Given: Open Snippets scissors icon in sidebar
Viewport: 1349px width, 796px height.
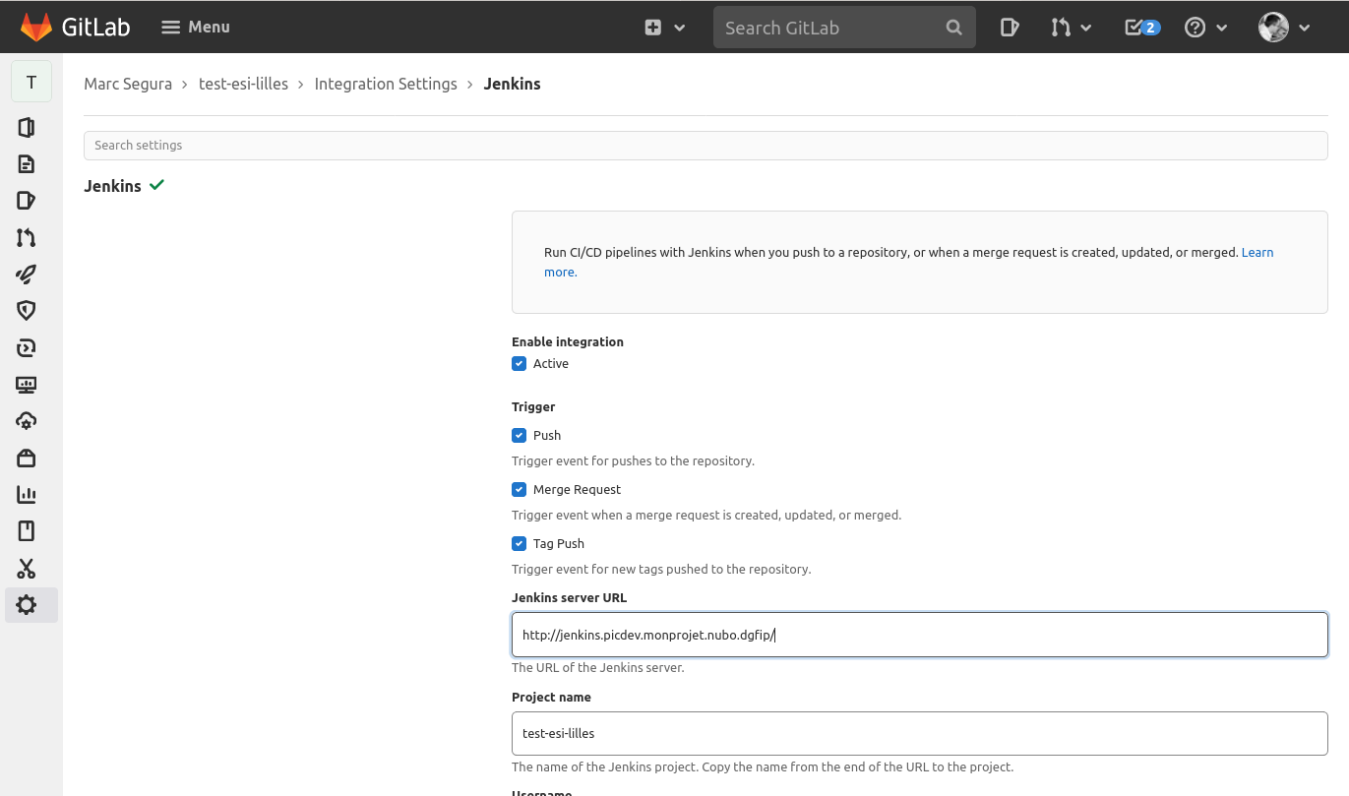Looking at the screenshot, I should click(x=27, y=569).
